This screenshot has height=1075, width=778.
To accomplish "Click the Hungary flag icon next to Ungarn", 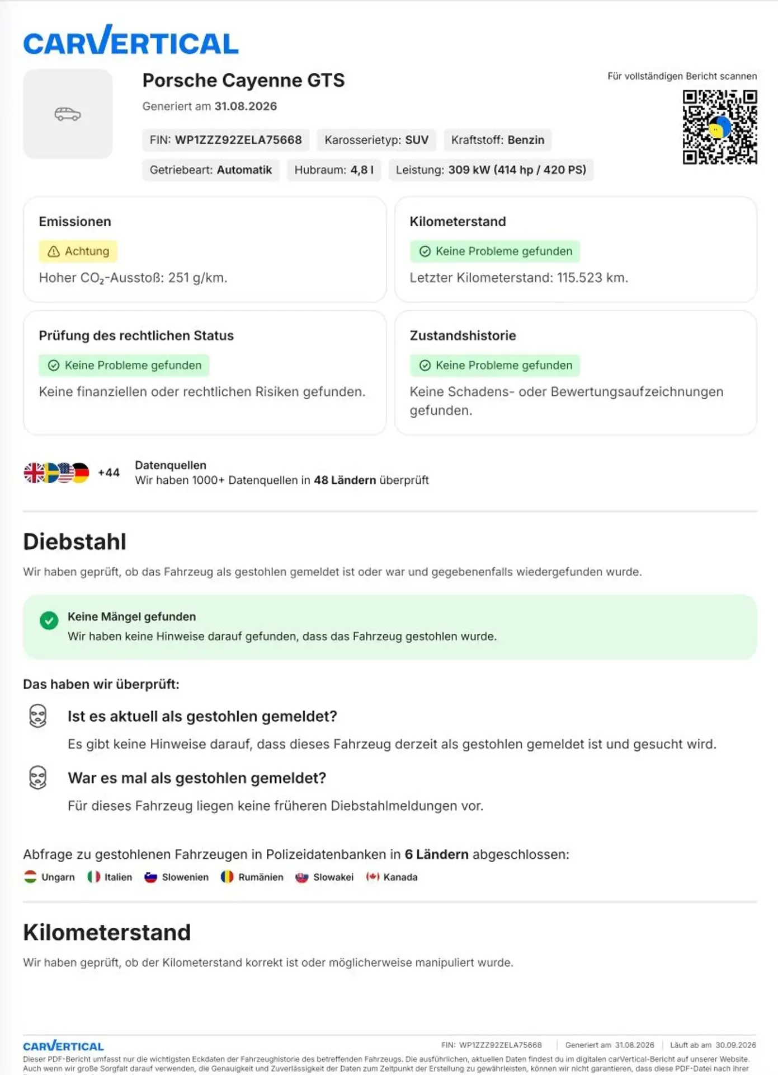I will pos(30,877).
